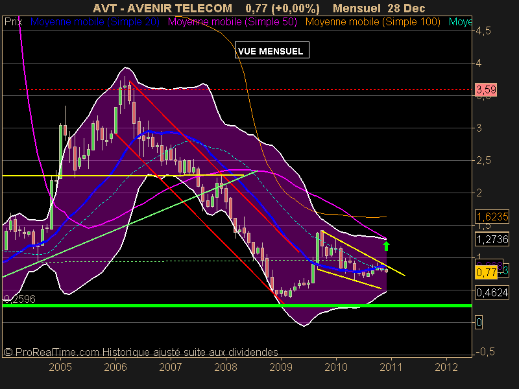Click the 2007 label on time axis
The height and width of the screenshot is (389, 519).
(171, 367)
